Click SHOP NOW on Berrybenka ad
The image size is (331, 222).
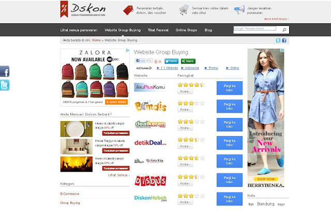point(266,179)
